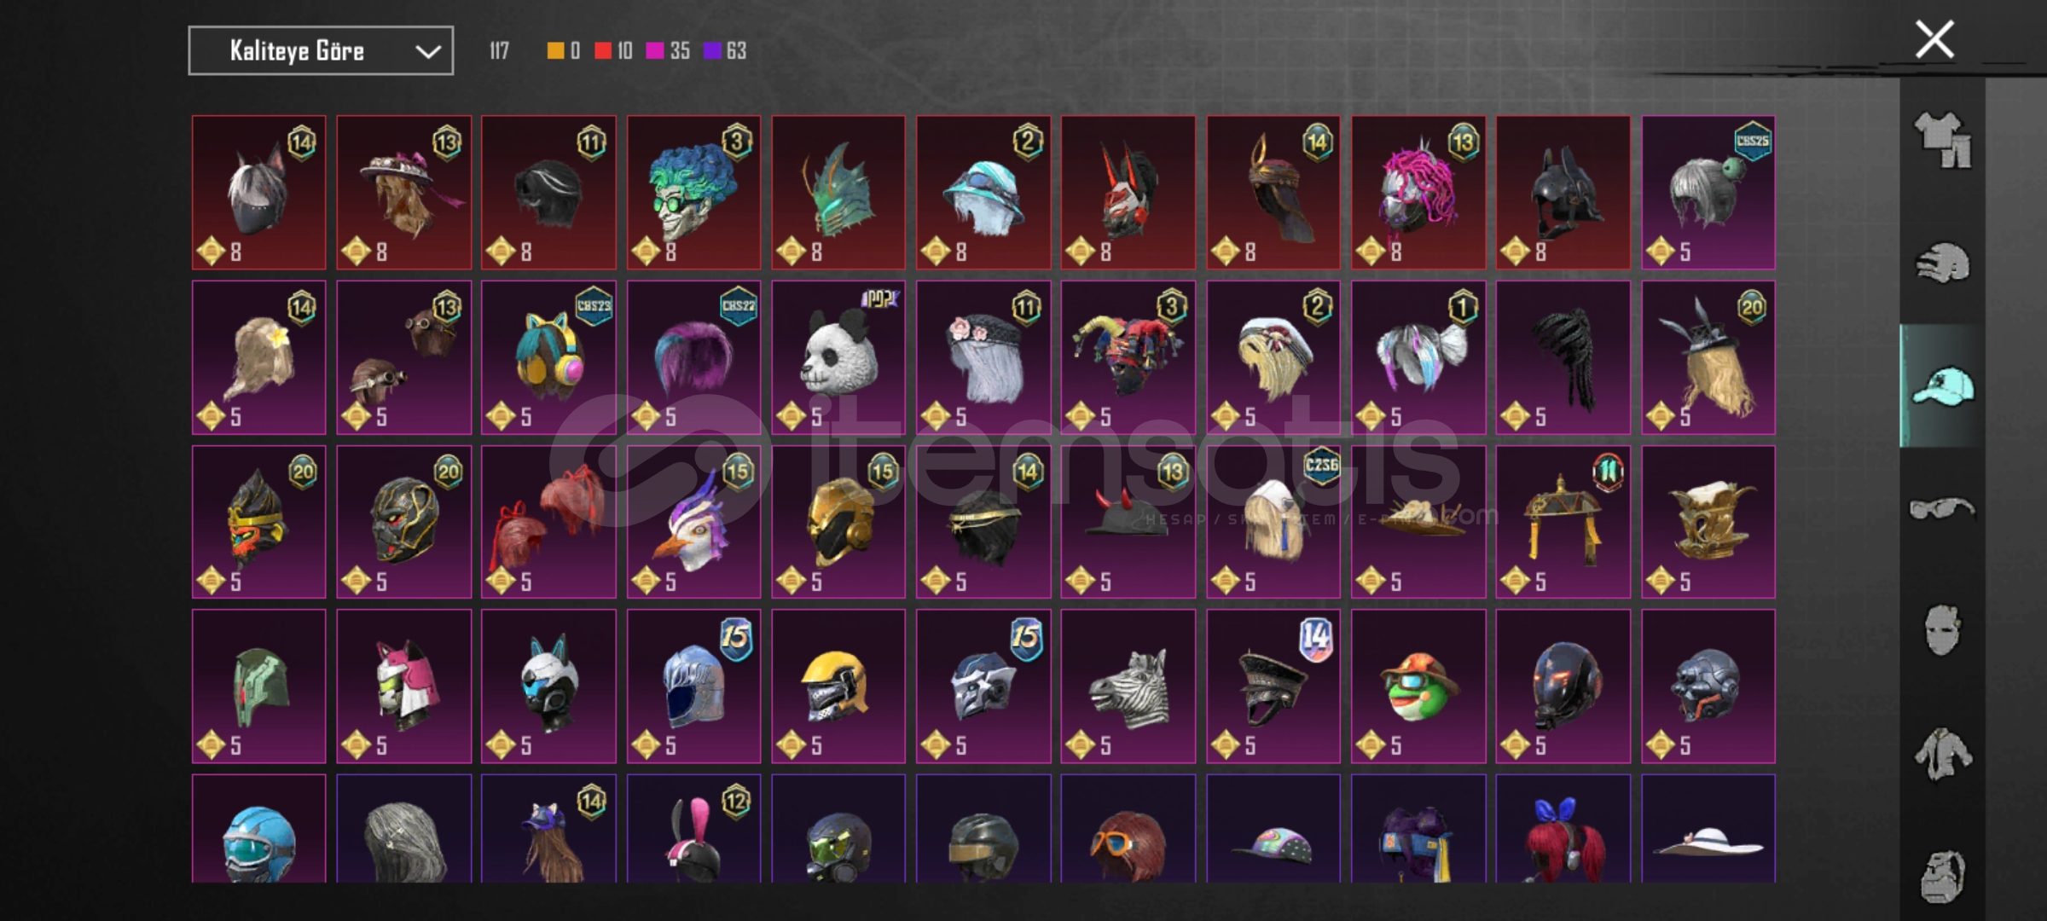The image size is (2047, 921).
Task: Open the glasses category icon
Action: click(x=1942, y=509)
